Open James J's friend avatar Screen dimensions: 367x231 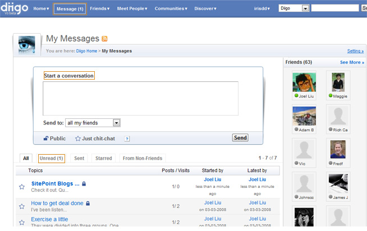[x=338, y=183]
